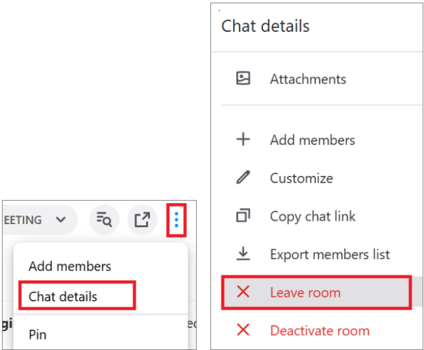Choose Chat details from the dropdown menu

tap(63, 297)
